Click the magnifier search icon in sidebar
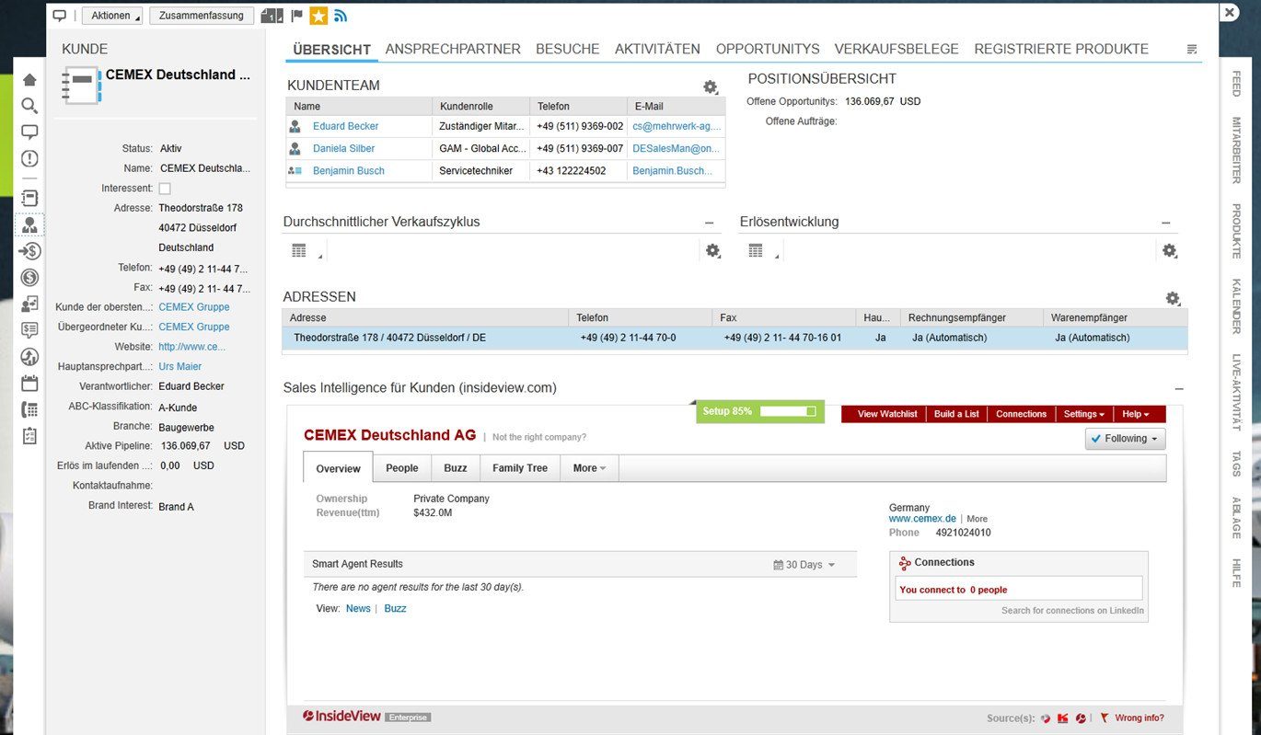Screen dimensions: 1261x735 tap(29, 106)
